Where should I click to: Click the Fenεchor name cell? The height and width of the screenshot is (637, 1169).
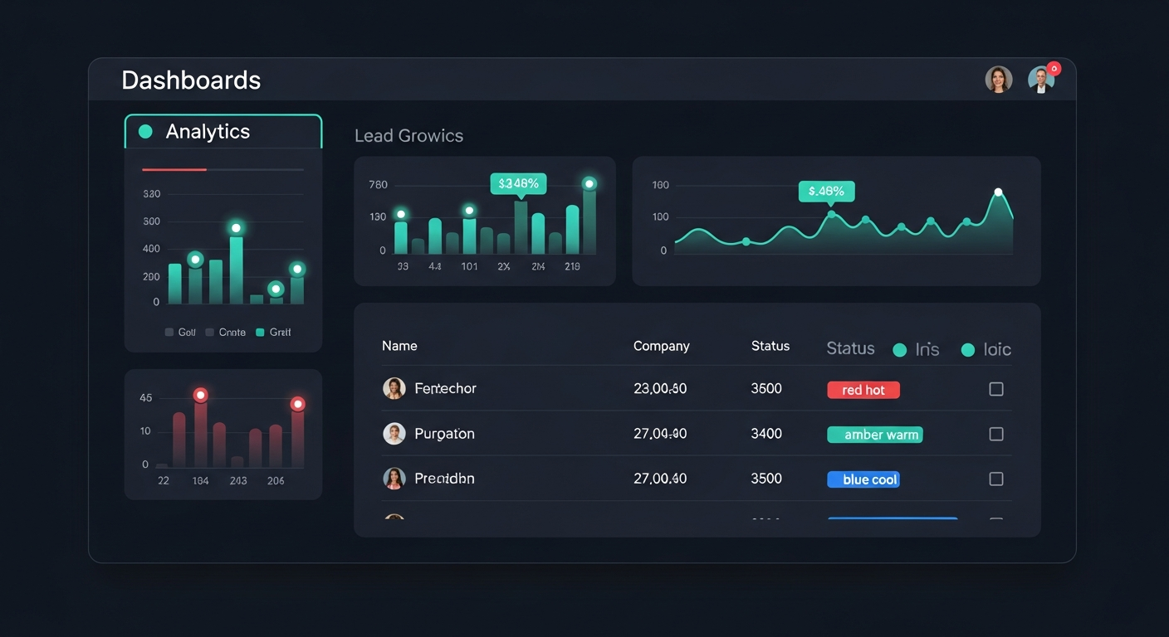[x=445, y=388]
